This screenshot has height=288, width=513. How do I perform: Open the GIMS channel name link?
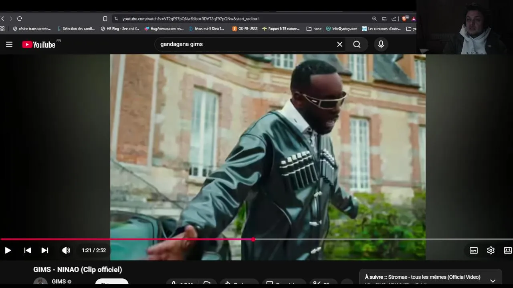coord(59,282)
